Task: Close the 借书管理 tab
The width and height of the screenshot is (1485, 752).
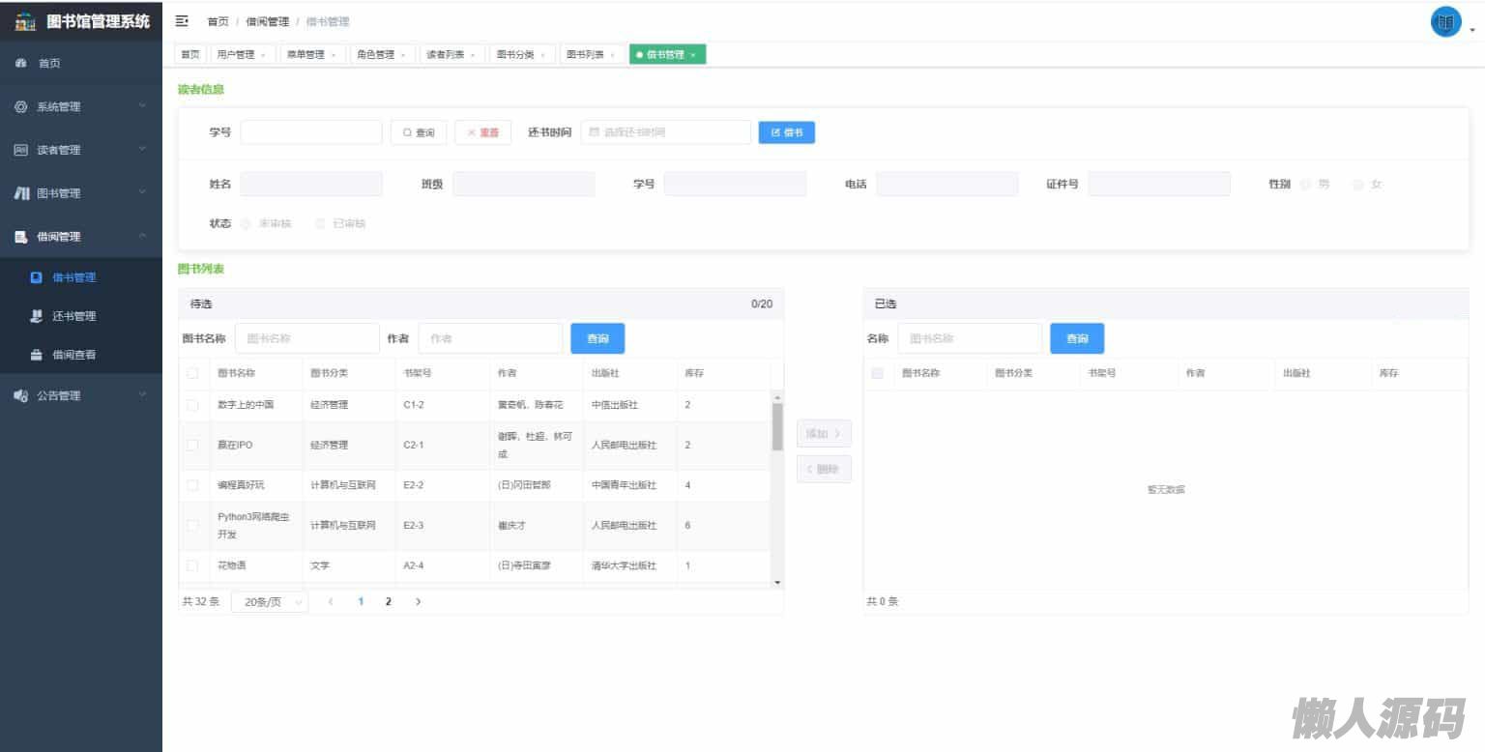Action: [693, 55]
